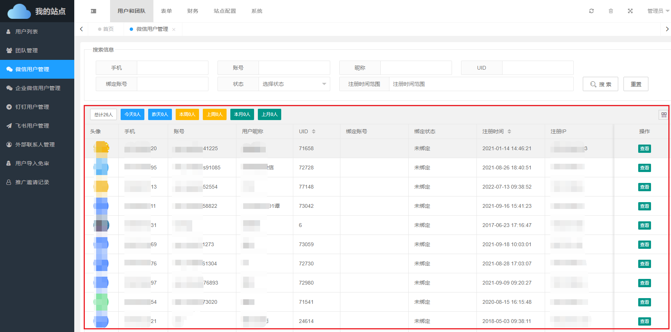Click the trash clear-cache icon

611,11
